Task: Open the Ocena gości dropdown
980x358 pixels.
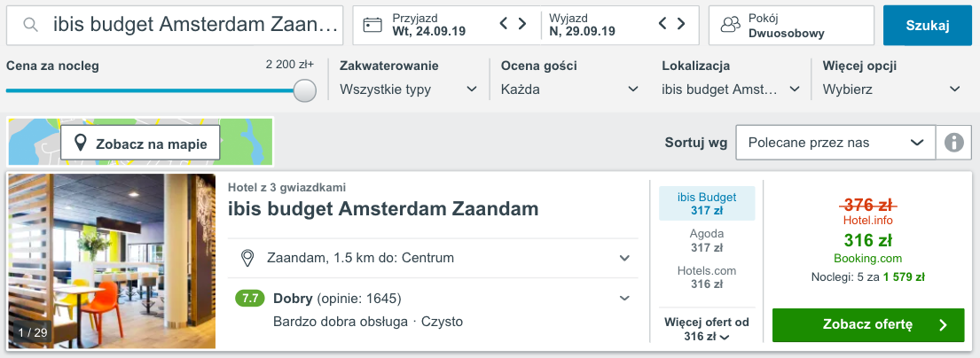Action: (569, 89)
